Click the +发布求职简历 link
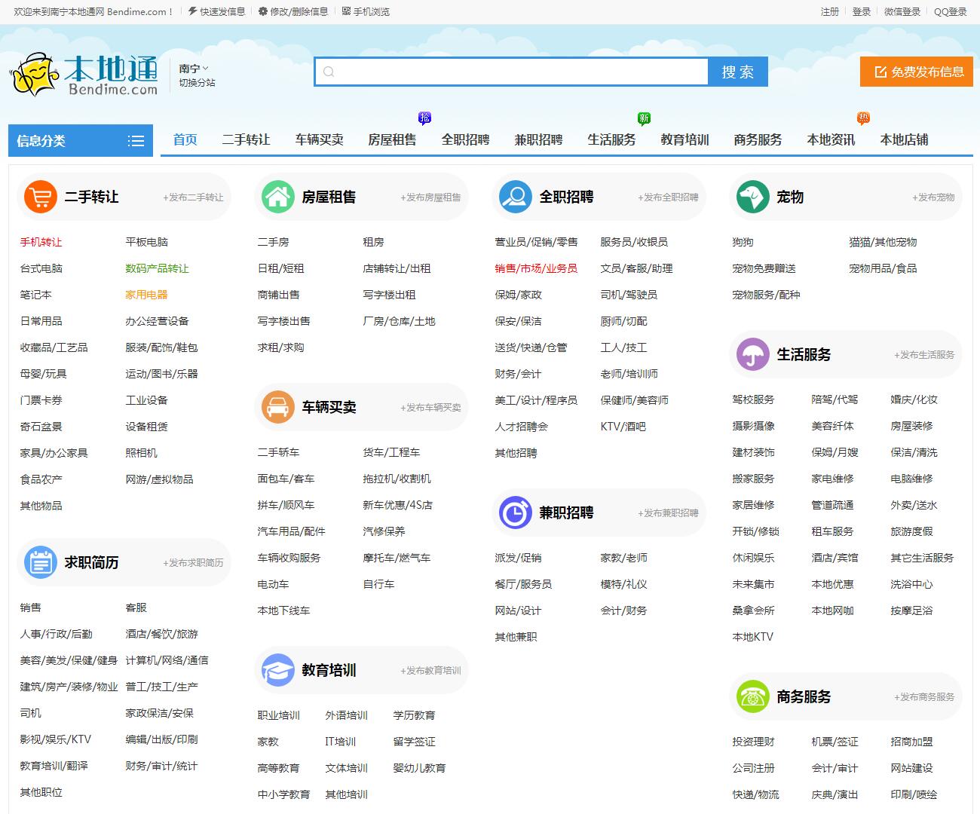Viewport: 980px width, 814px height. click(193, 563)
